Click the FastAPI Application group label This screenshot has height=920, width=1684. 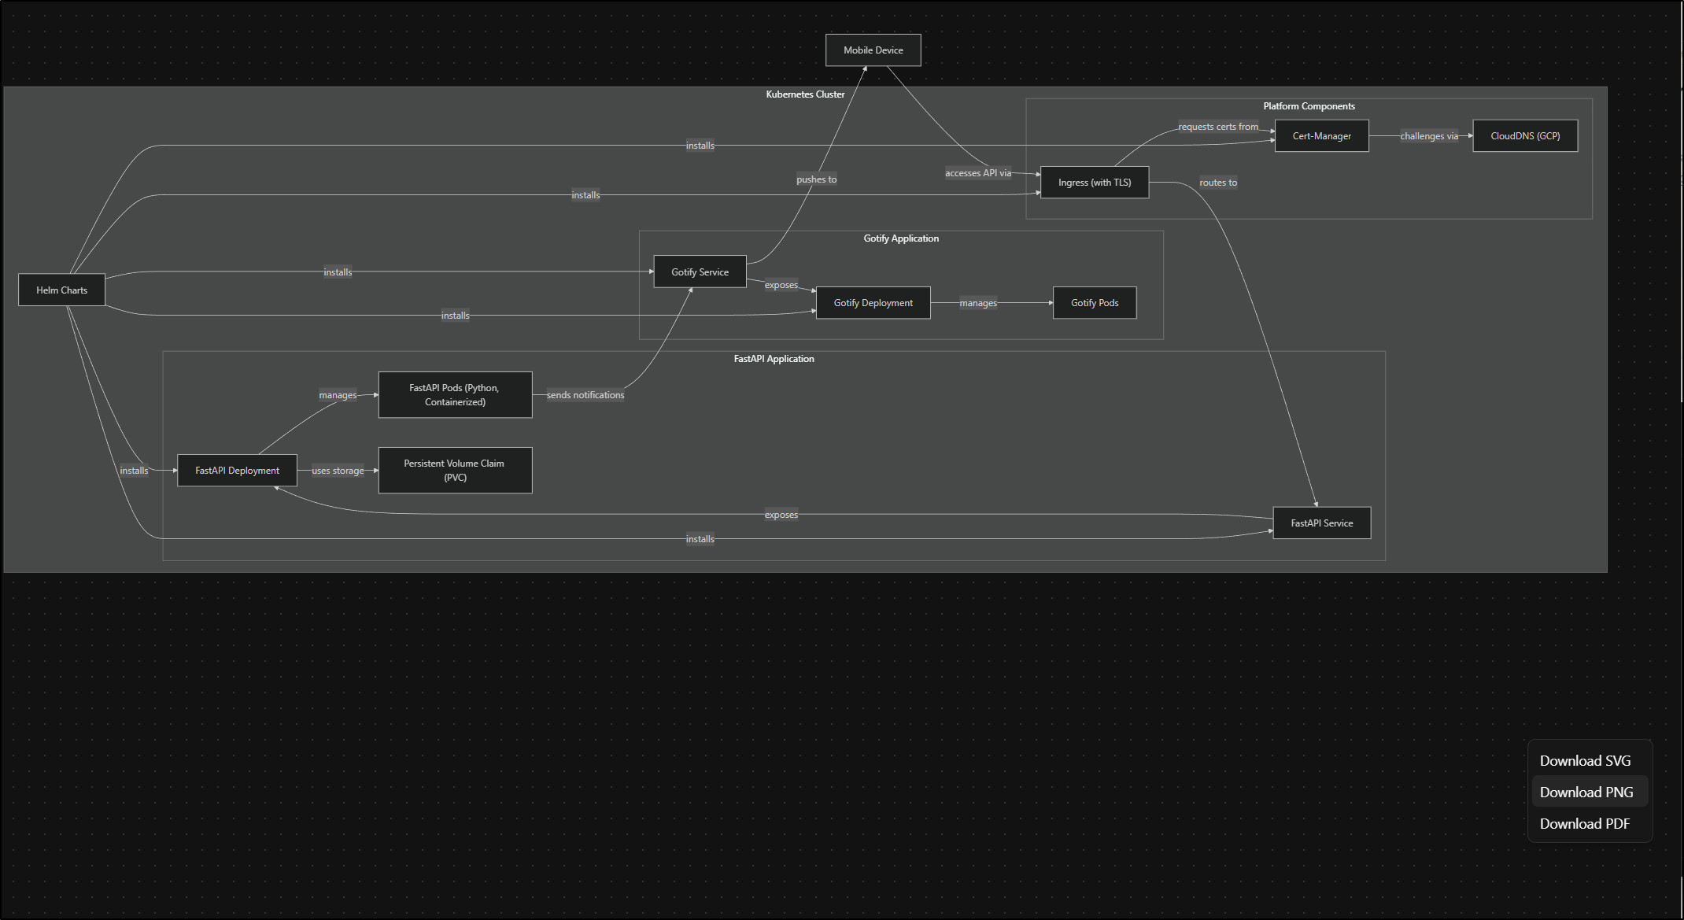774,359
